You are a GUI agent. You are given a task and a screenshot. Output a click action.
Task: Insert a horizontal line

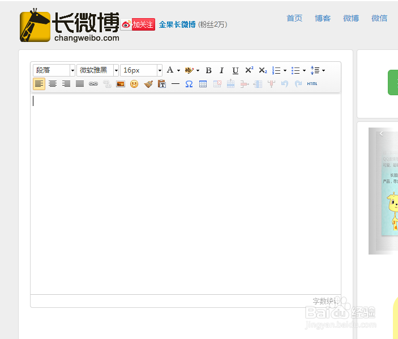[x=176, y=83]
